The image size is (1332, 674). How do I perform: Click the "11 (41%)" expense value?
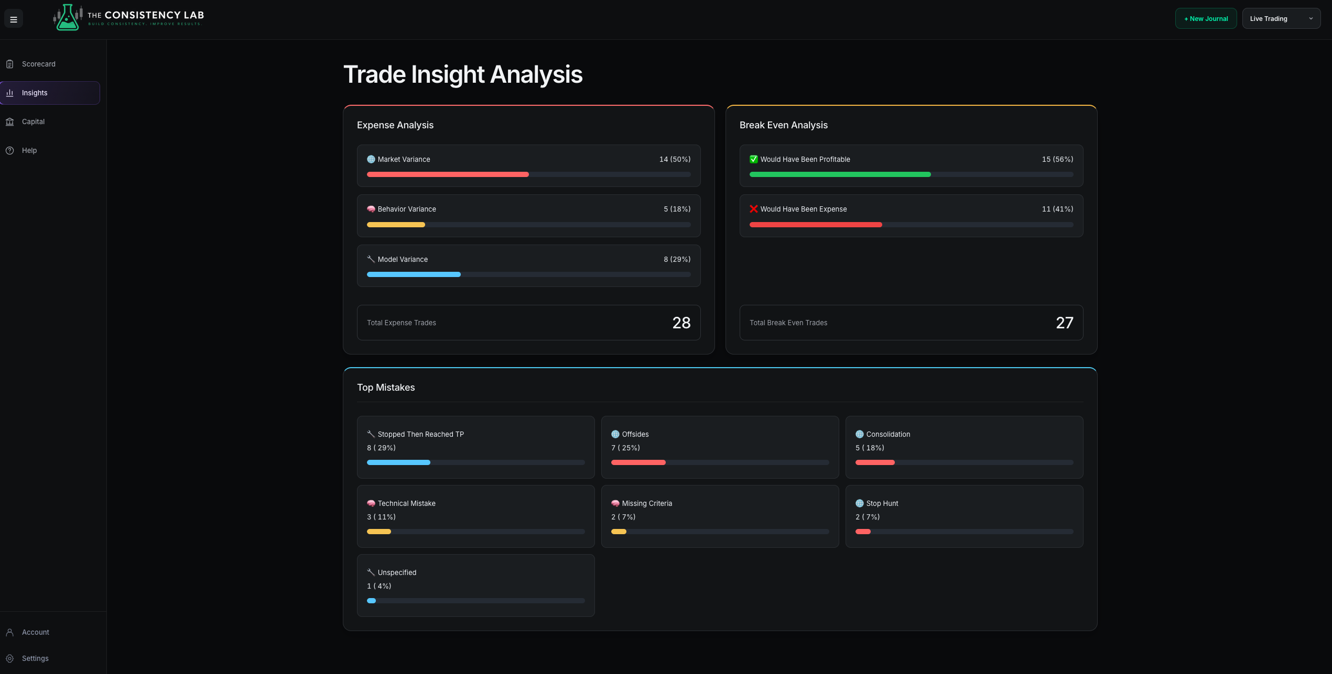click(x=1057, y=209)
